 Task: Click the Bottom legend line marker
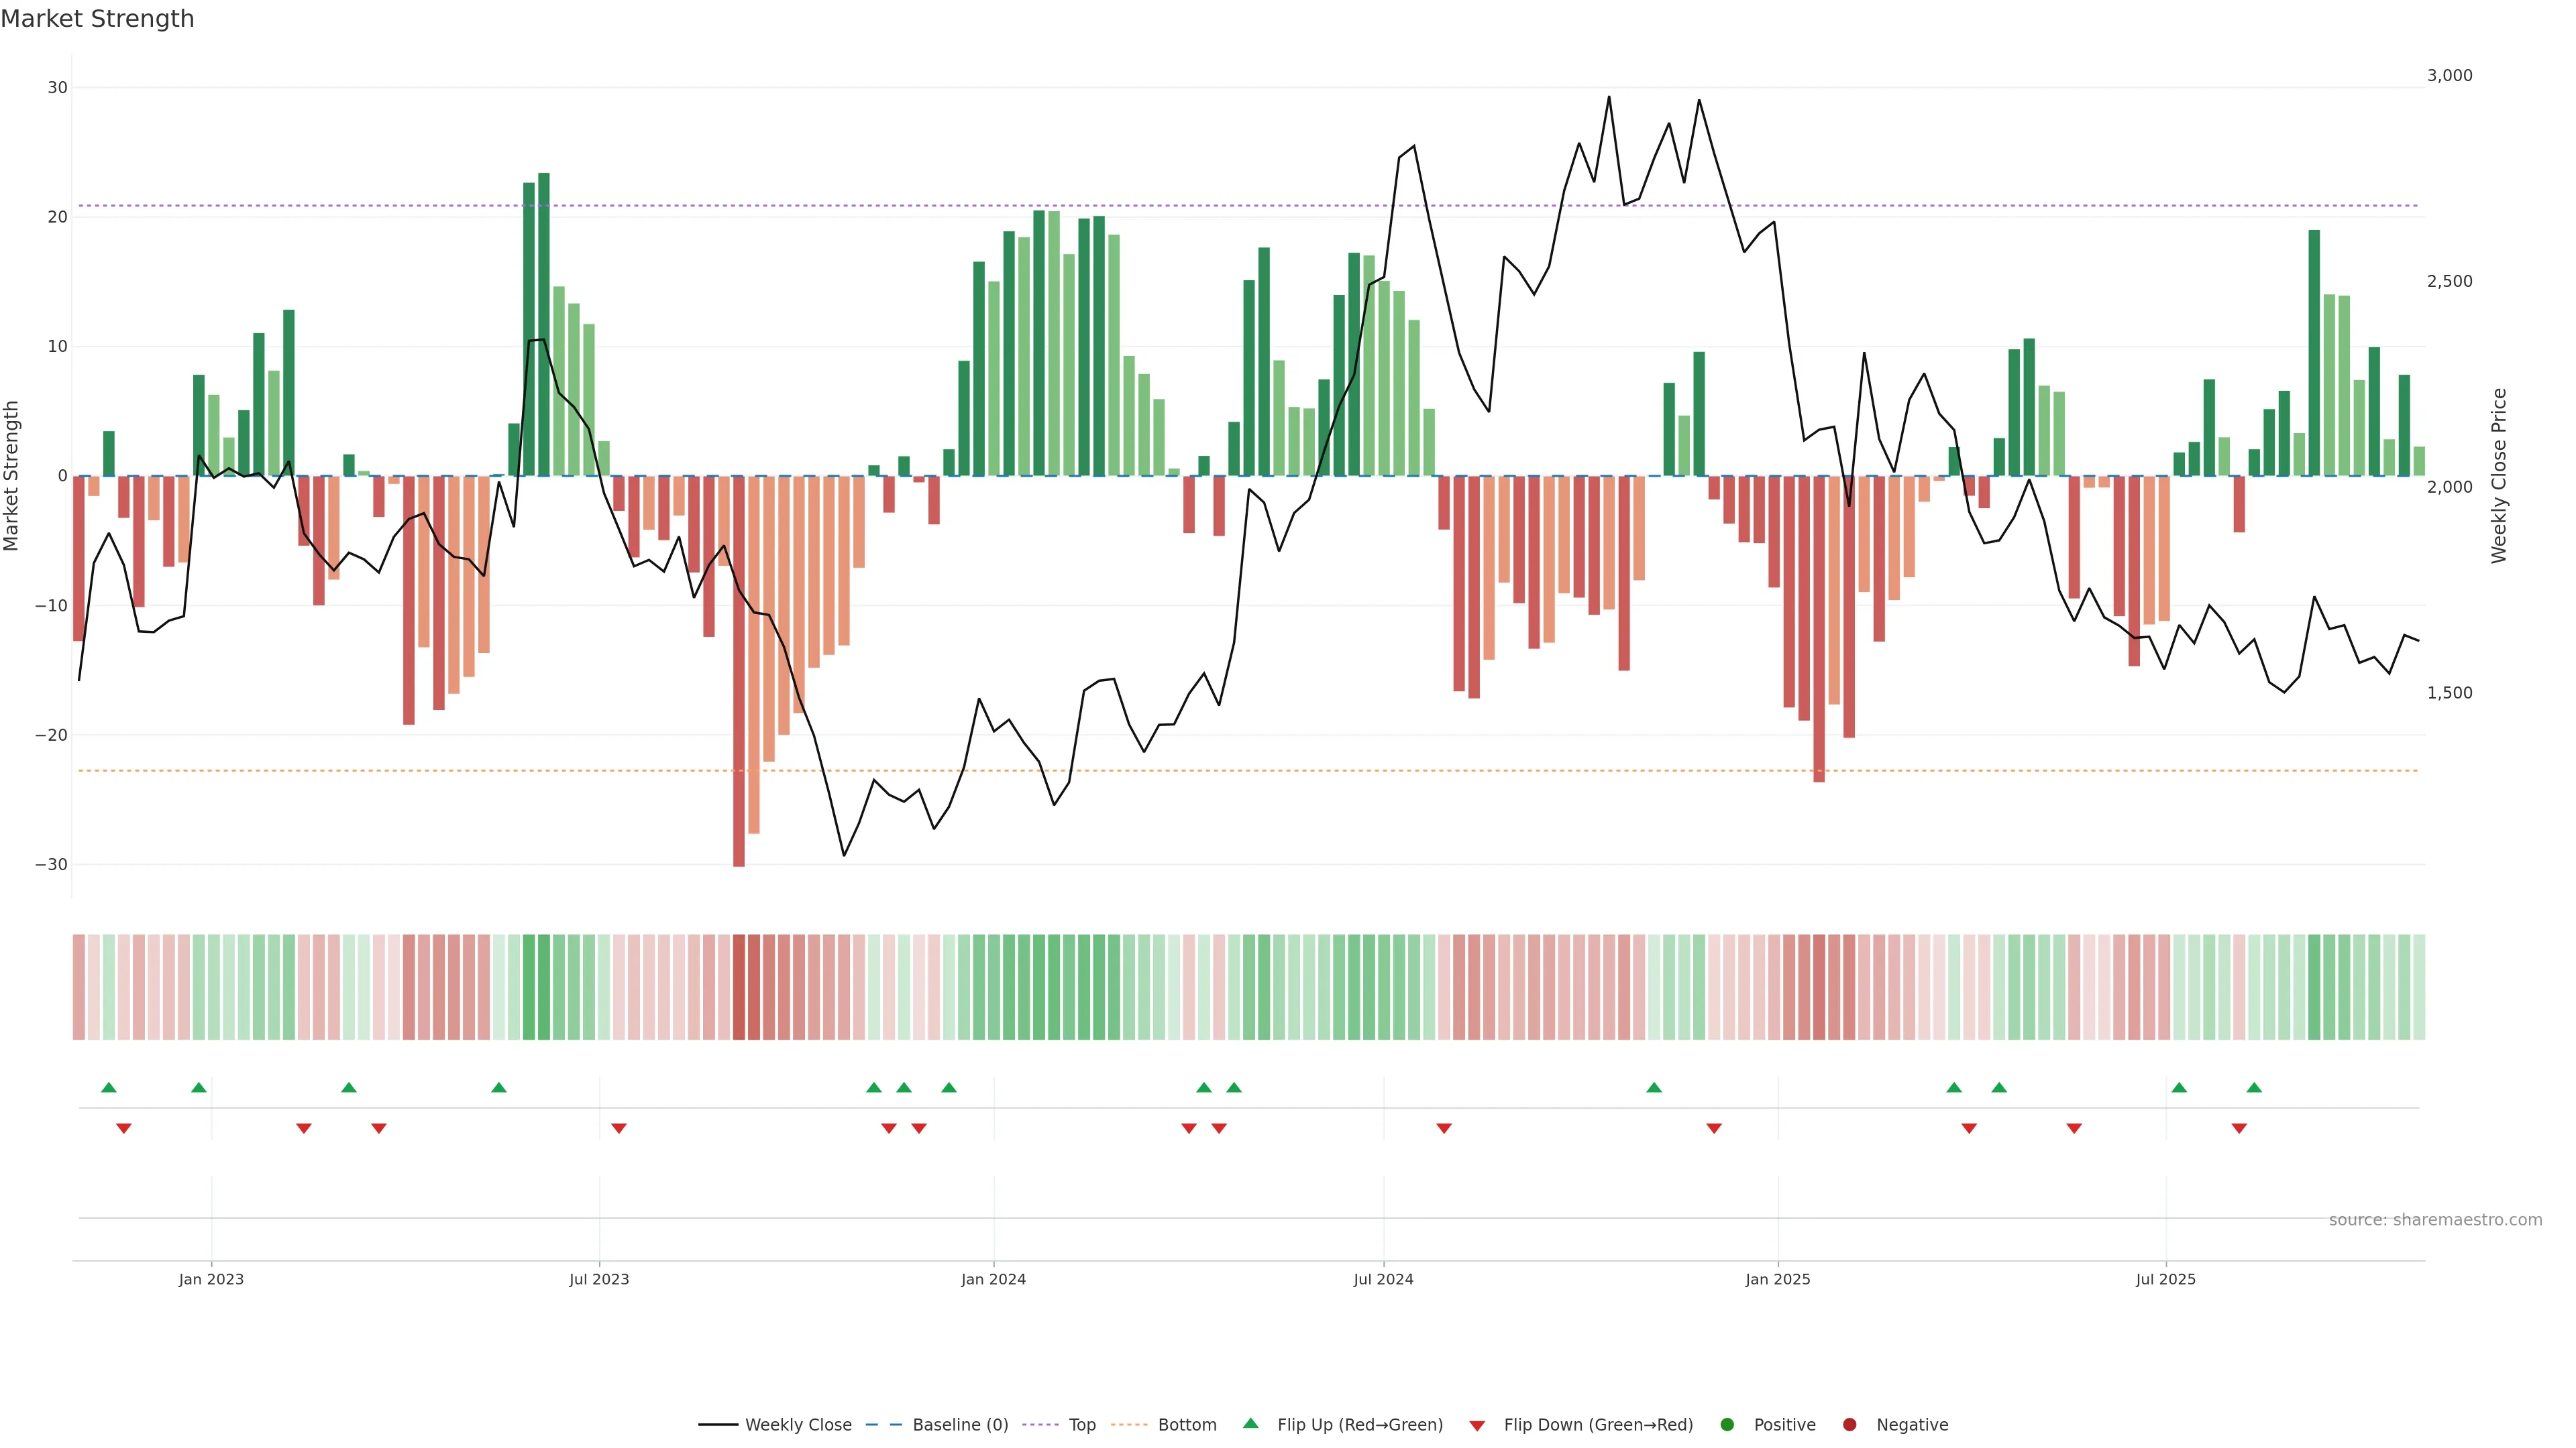pos(1129,1425)
